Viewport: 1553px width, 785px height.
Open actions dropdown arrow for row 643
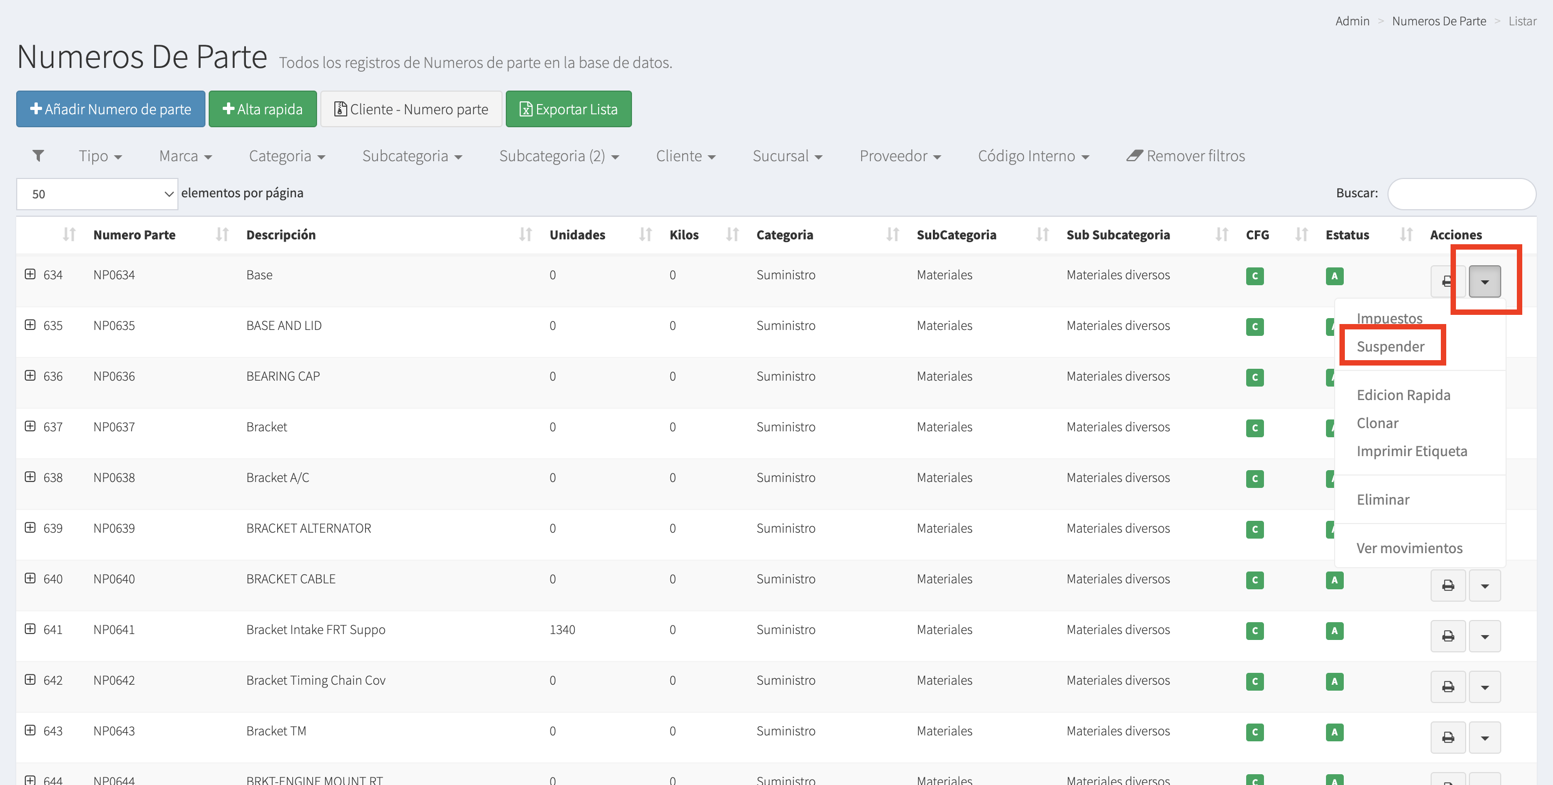(x=1485, y=737)
